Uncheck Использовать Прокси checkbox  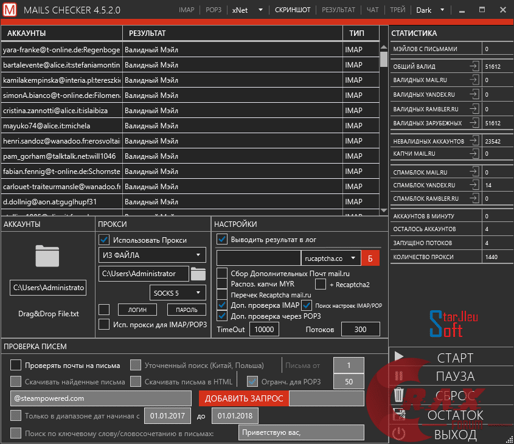tap(104, 240)
